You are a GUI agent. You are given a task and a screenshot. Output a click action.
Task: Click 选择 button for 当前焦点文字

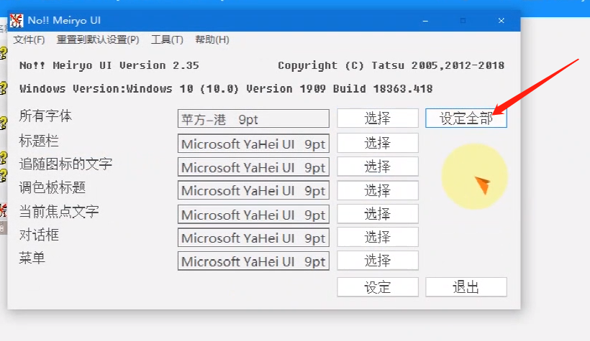click(x=378, y=214)
